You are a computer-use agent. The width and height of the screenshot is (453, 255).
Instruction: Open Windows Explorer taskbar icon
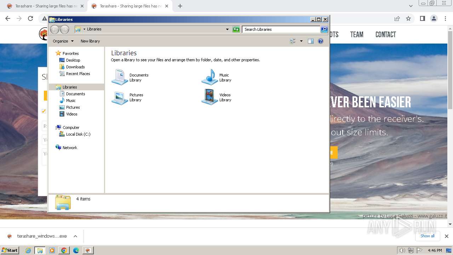pos(40,250)
